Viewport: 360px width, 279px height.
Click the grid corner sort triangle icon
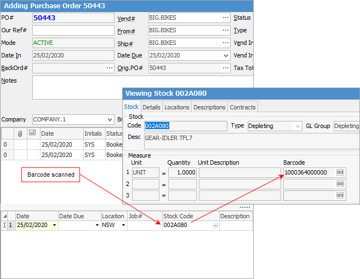pyautogui.click(x=4, y=216)
